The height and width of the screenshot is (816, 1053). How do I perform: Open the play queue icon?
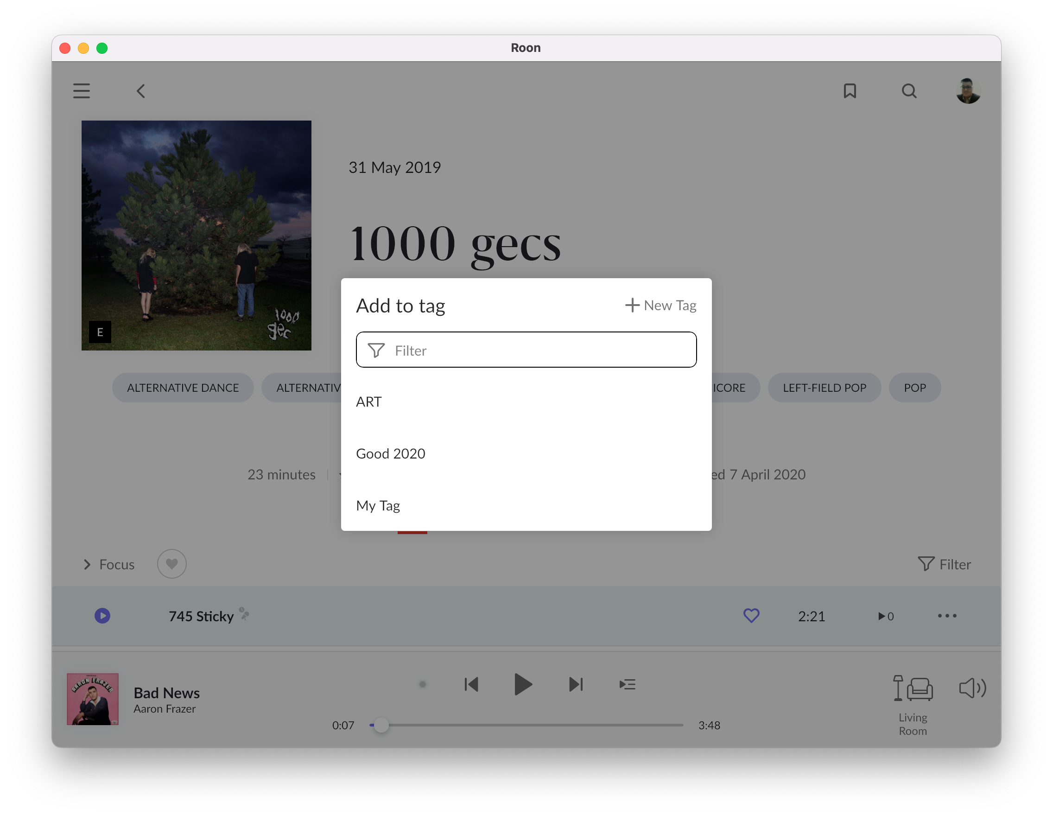(627, 684)
